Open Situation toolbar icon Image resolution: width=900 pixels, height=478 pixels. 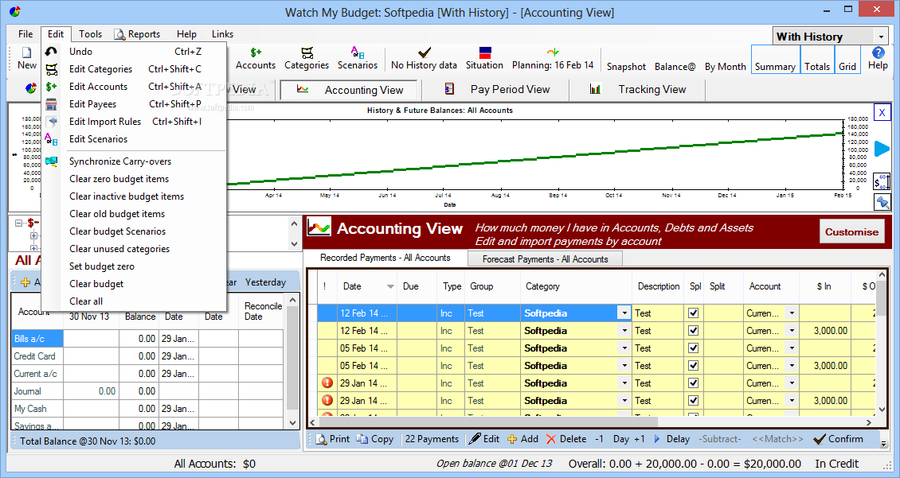pyautogui.click(x=485, y=52)
